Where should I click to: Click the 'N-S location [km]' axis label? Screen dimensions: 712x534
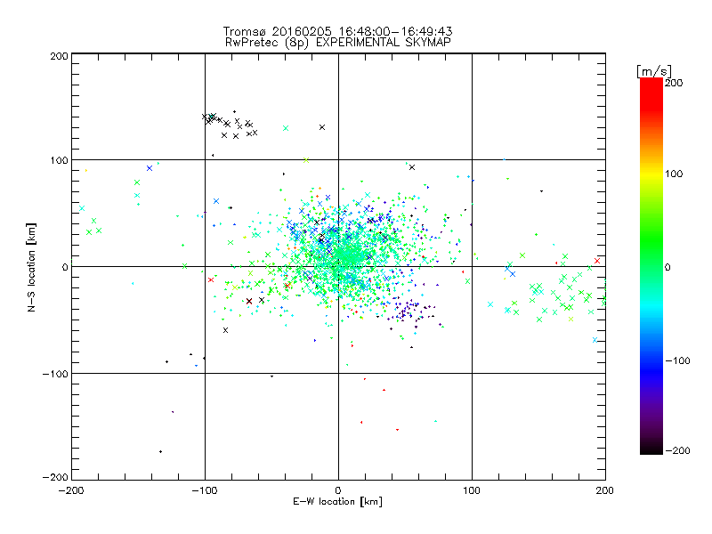(x=31, y=267)
